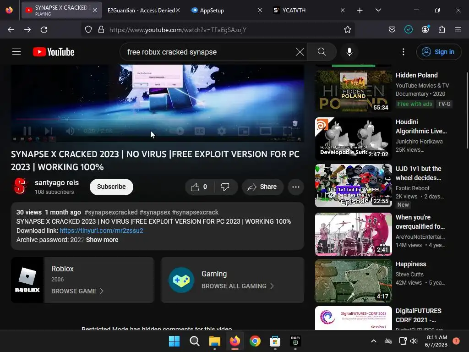
Task: Enter fullscreen mode in player
Action: tap(288, 131)
